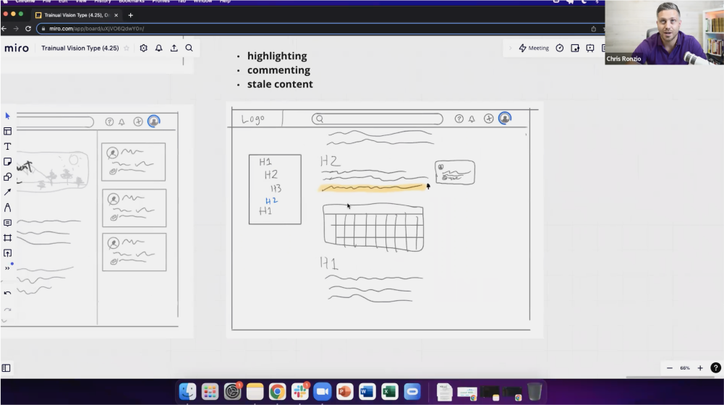This screenshot has height=405, width=724.
Task: Click the blue H2 in outline box
Action: [271, 200]
